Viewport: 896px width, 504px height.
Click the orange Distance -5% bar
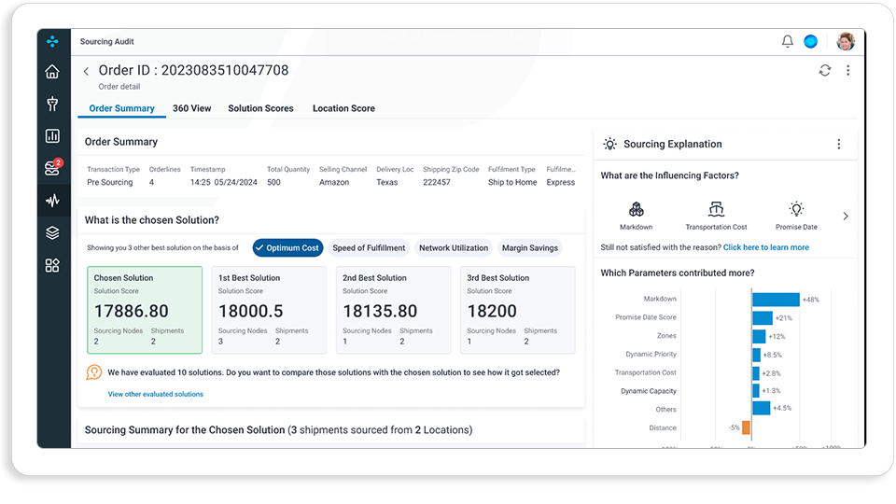click(x=746, y=427)
